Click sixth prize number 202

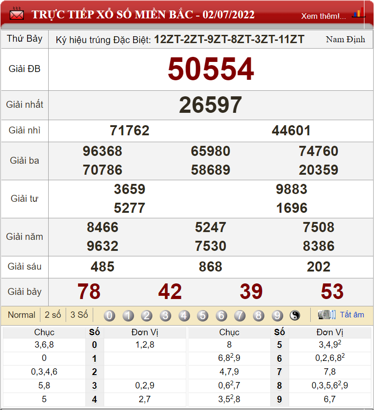pyautogui.click(x=319, y=267)
